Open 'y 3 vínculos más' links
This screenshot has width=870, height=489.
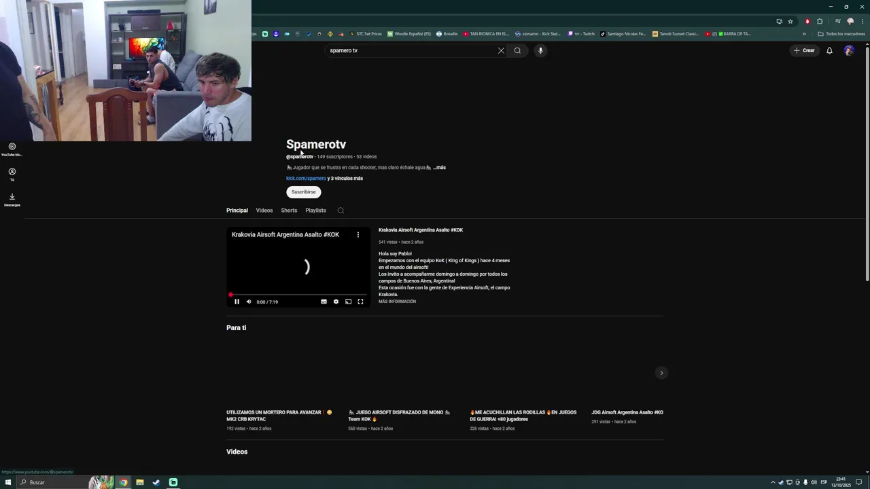coord(345,179)
